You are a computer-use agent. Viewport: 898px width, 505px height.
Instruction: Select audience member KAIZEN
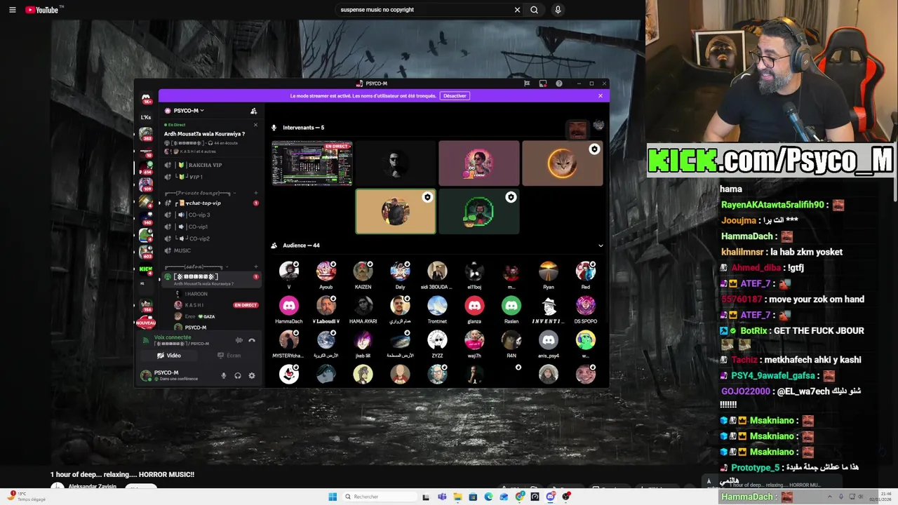pos(363,274)
